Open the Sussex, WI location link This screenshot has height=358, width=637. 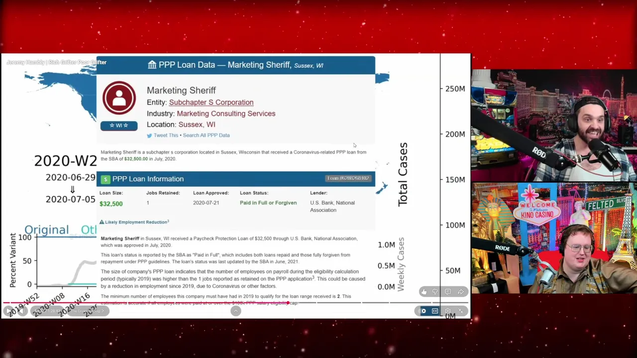(x=197, y=124)
